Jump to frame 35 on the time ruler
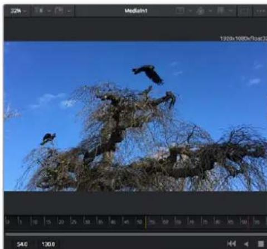Image resolution: width=267 pixels, height=249 pixels. [x=100, y=222]
